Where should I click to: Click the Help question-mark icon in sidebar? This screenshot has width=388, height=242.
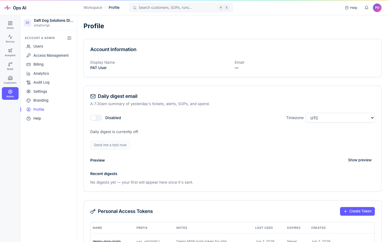(29, 119)
